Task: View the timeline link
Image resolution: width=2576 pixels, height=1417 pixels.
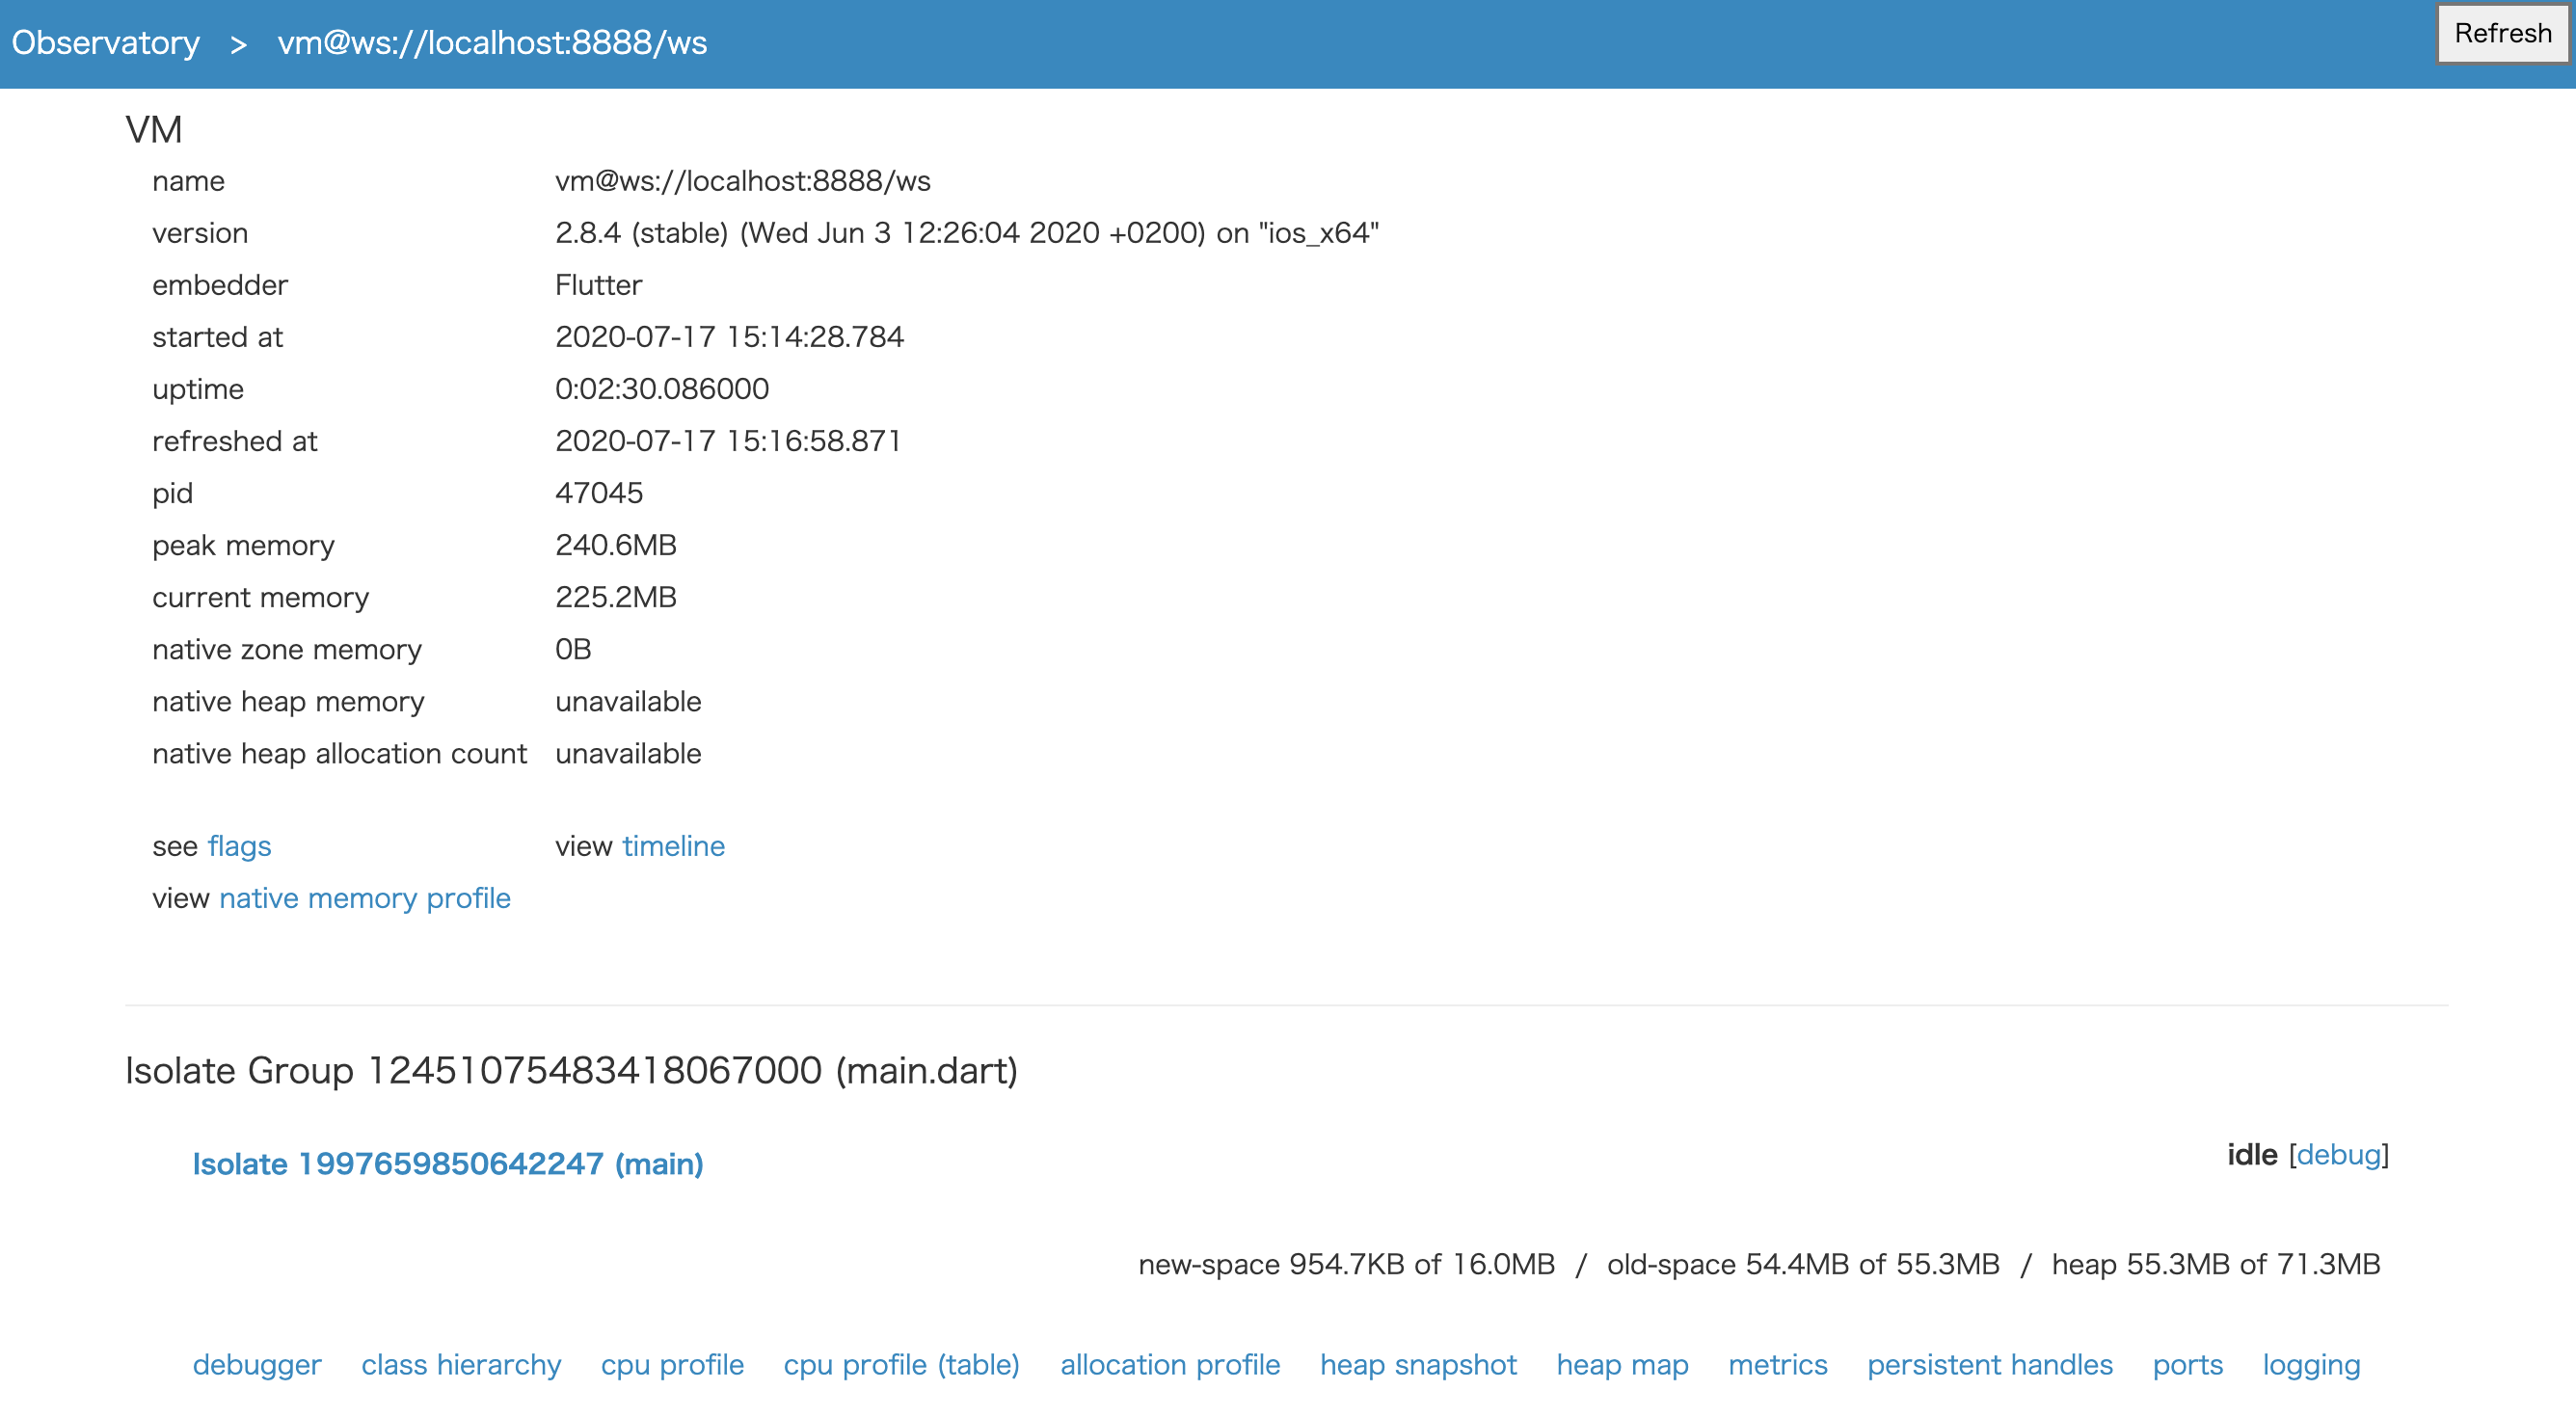Action: point(673,846)
